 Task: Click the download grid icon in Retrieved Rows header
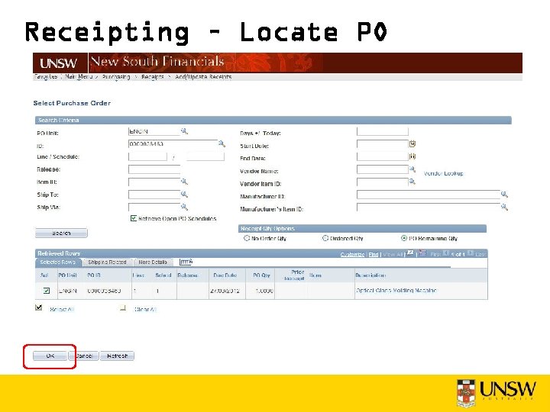pyautogui.click(x=422, y=253)
